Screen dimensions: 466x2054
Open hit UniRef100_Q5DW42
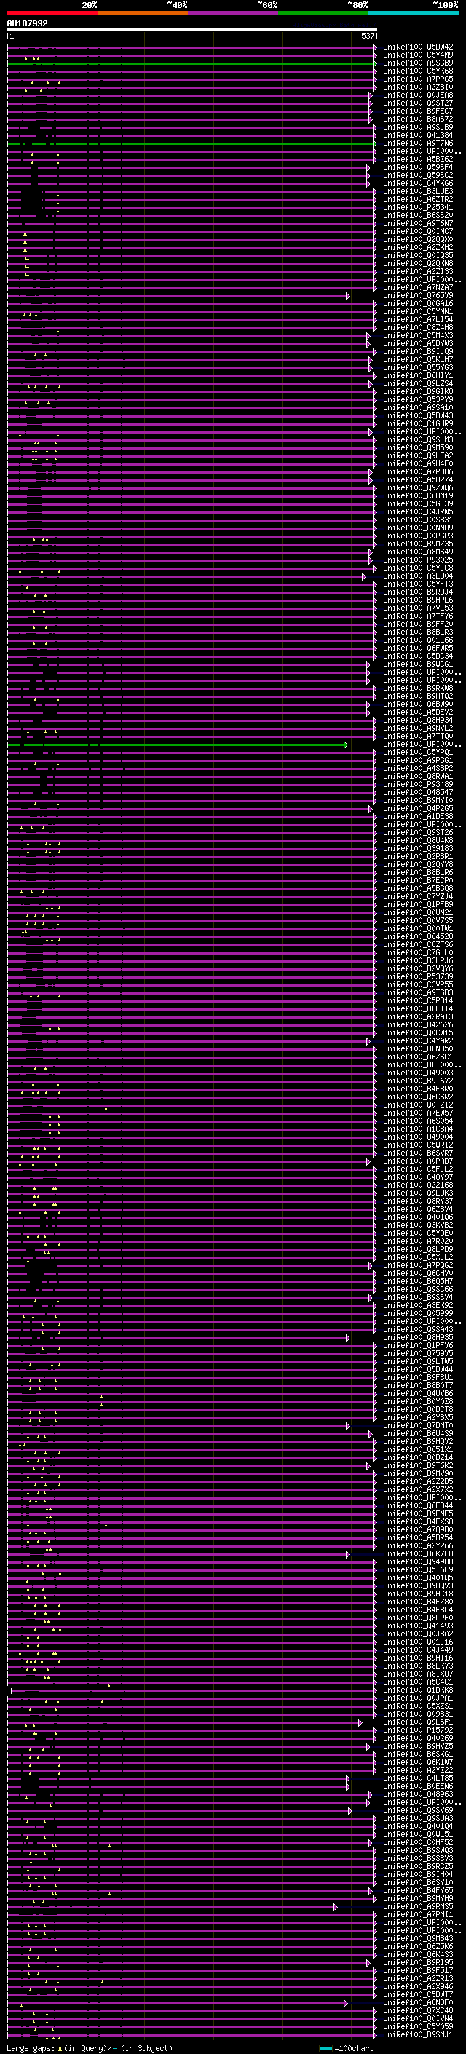(418, 47)
